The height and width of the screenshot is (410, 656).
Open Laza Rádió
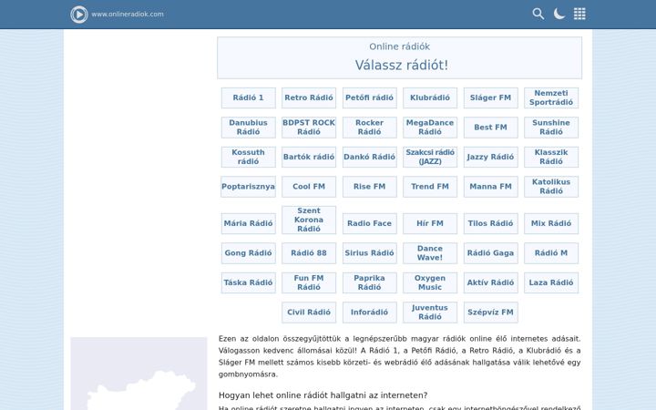tap(551, 283)
